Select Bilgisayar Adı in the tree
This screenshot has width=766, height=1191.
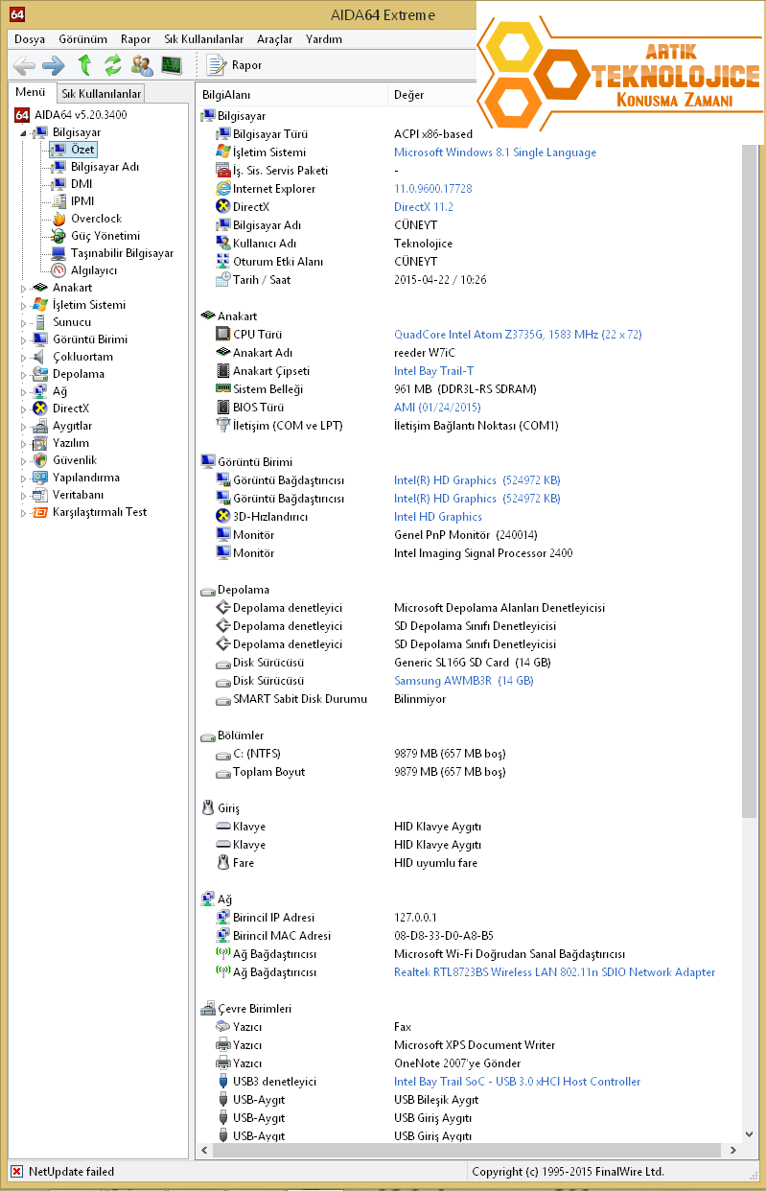104,167
